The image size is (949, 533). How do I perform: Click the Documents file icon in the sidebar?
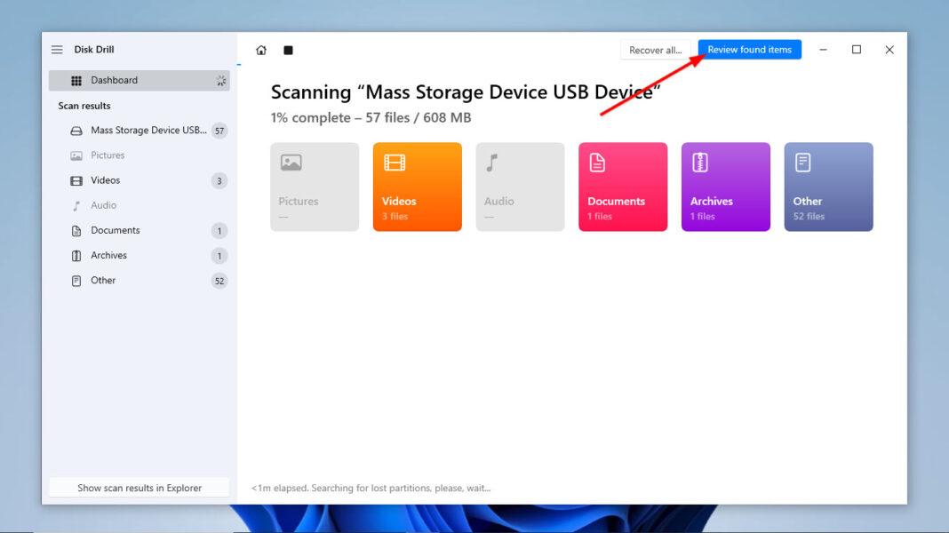[76, 230]
